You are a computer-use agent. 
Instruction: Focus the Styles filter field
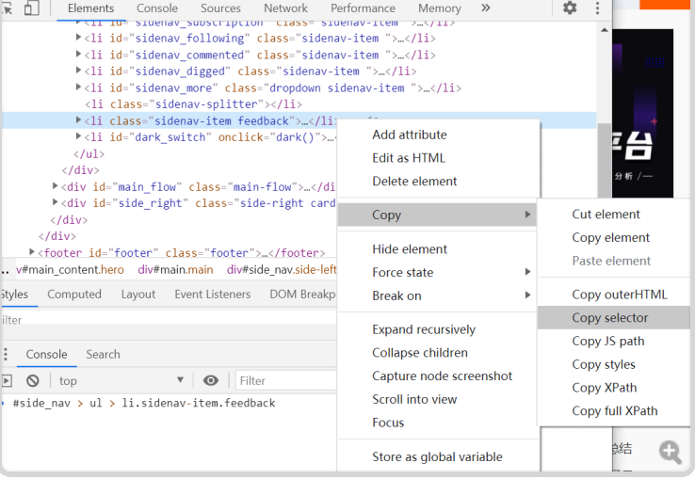(x=169, y=319)
